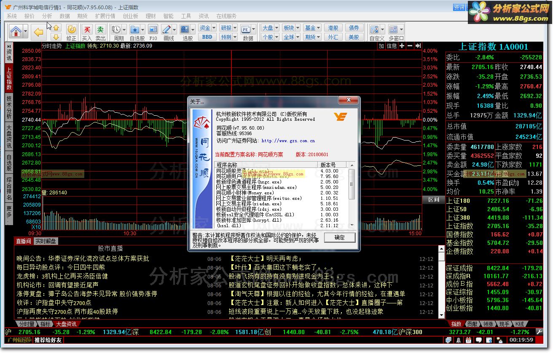553x353 pixels.
Task: Click the program list vertical scrollbar
Action: pyautogui.click(x=352, y=196)
